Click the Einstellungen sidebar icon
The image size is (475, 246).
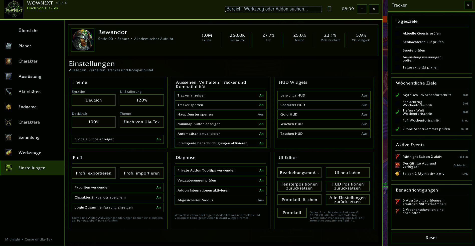tap(9, 168)
